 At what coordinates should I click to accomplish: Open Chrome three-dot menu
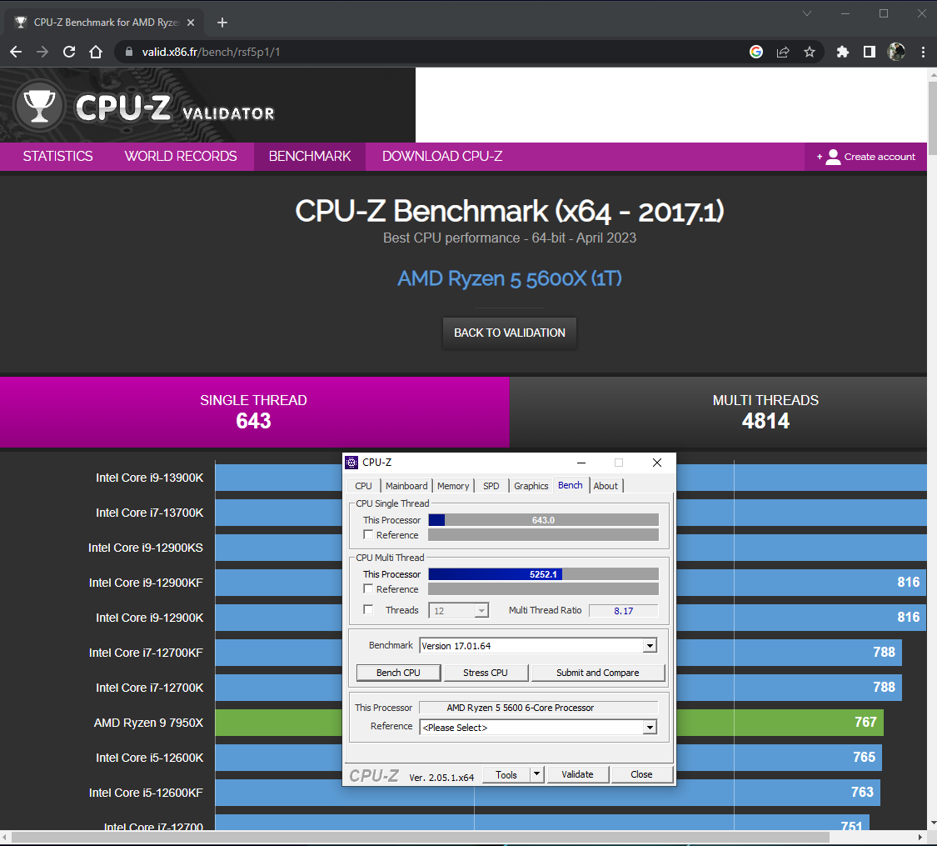tap(923, 52)
